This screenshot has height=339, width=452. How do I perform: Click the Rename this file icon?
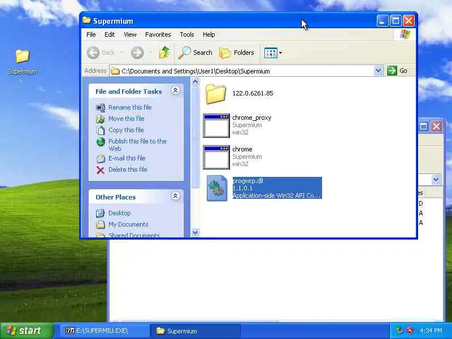click(x=101, y=107)
